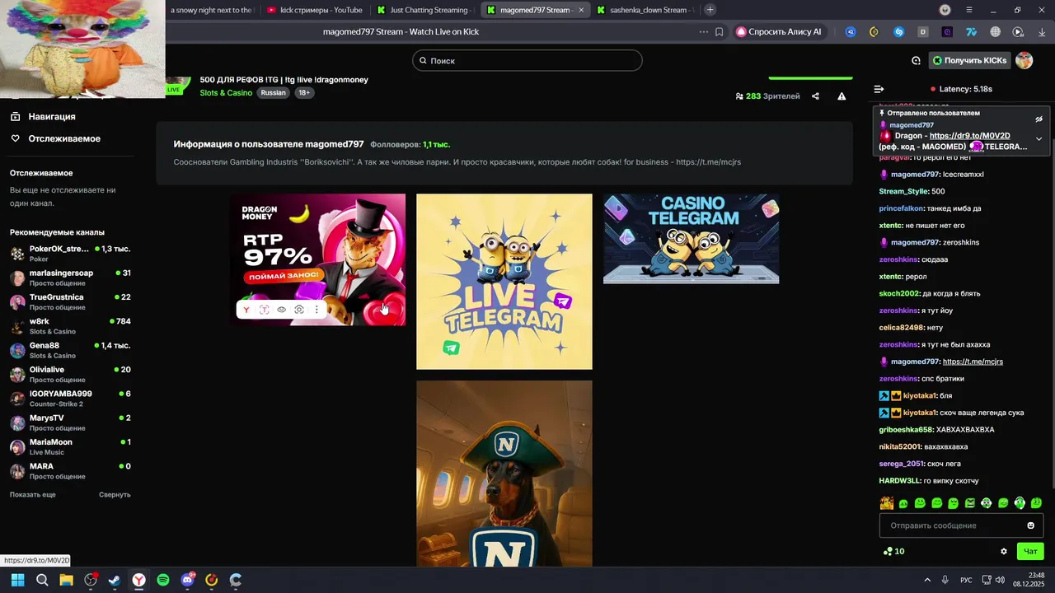This screenshot has height=593, width=1055.
Task: Open new browser tab with plus
Action: click(710, 10)
